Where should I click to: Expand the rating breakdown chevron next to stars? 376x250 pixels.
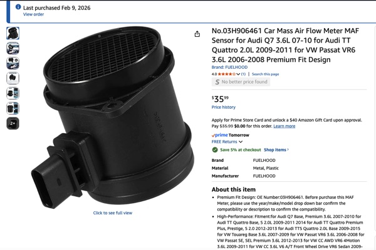point(238,74)
